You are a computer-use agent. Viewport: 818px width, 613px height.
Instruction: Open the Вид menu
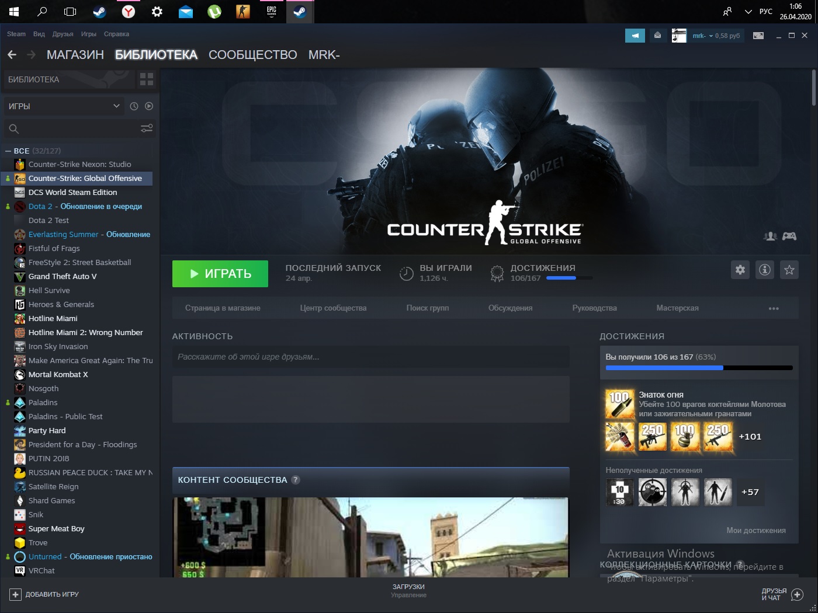pos(39,34)
